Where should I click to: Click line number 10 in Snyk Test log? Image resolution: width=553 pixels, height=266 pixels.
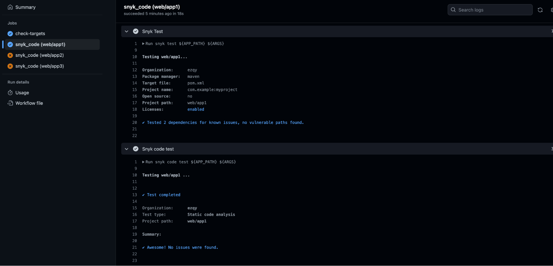click(x=134, y=57)
